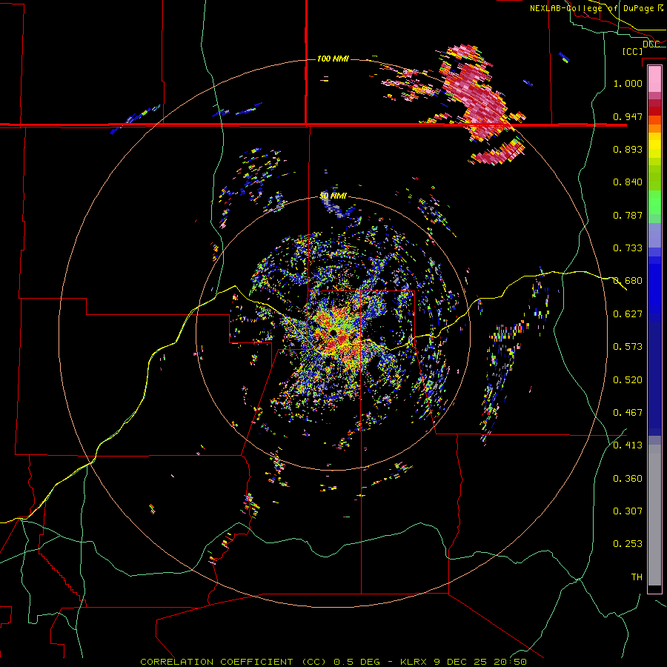Image resolution: width=667 pixels, height=667 pixels.
Task: Click the 0.733 scale label
Action: click(x=628, y=248)
